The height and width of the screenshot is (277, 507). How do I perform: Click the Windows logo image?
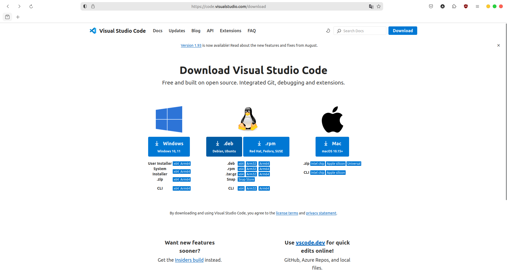click(169, 119)
